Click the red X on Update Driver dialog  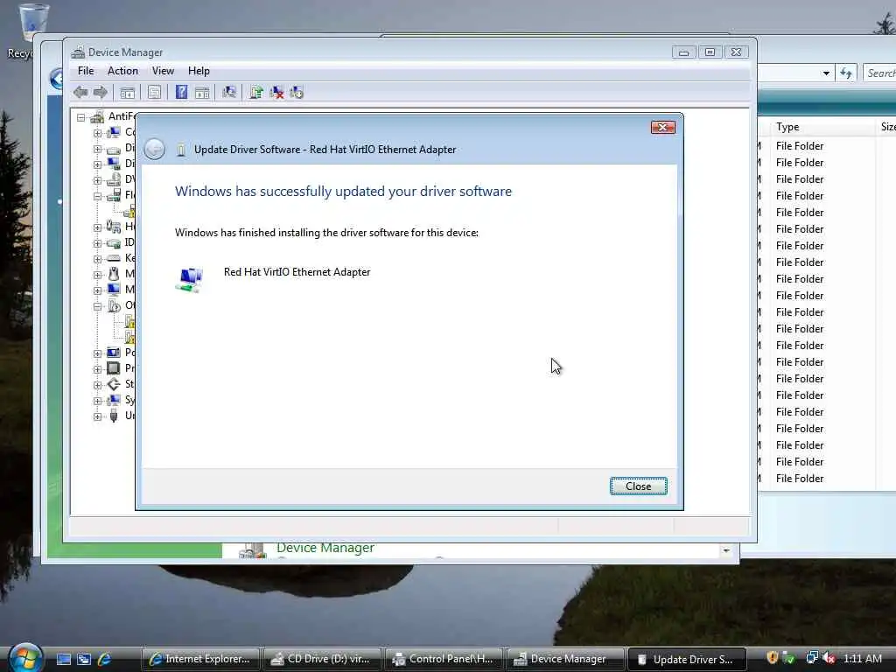(663, 127)
